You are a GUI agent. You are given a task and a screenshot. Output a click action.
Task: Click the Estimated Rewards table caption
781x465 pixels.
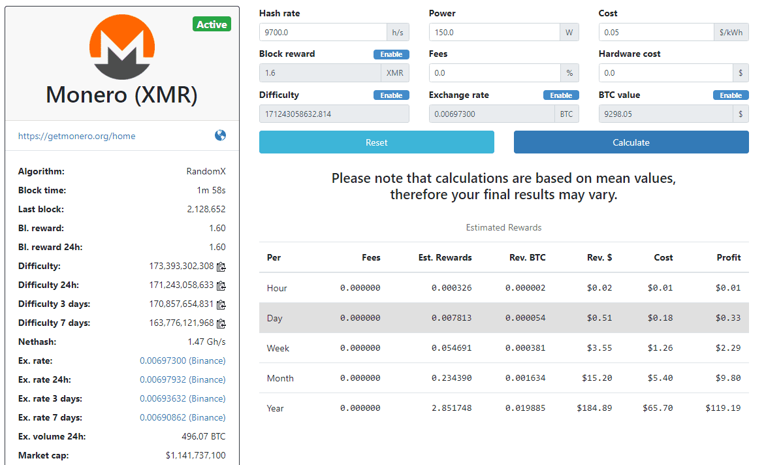click(x=503, y=227)
